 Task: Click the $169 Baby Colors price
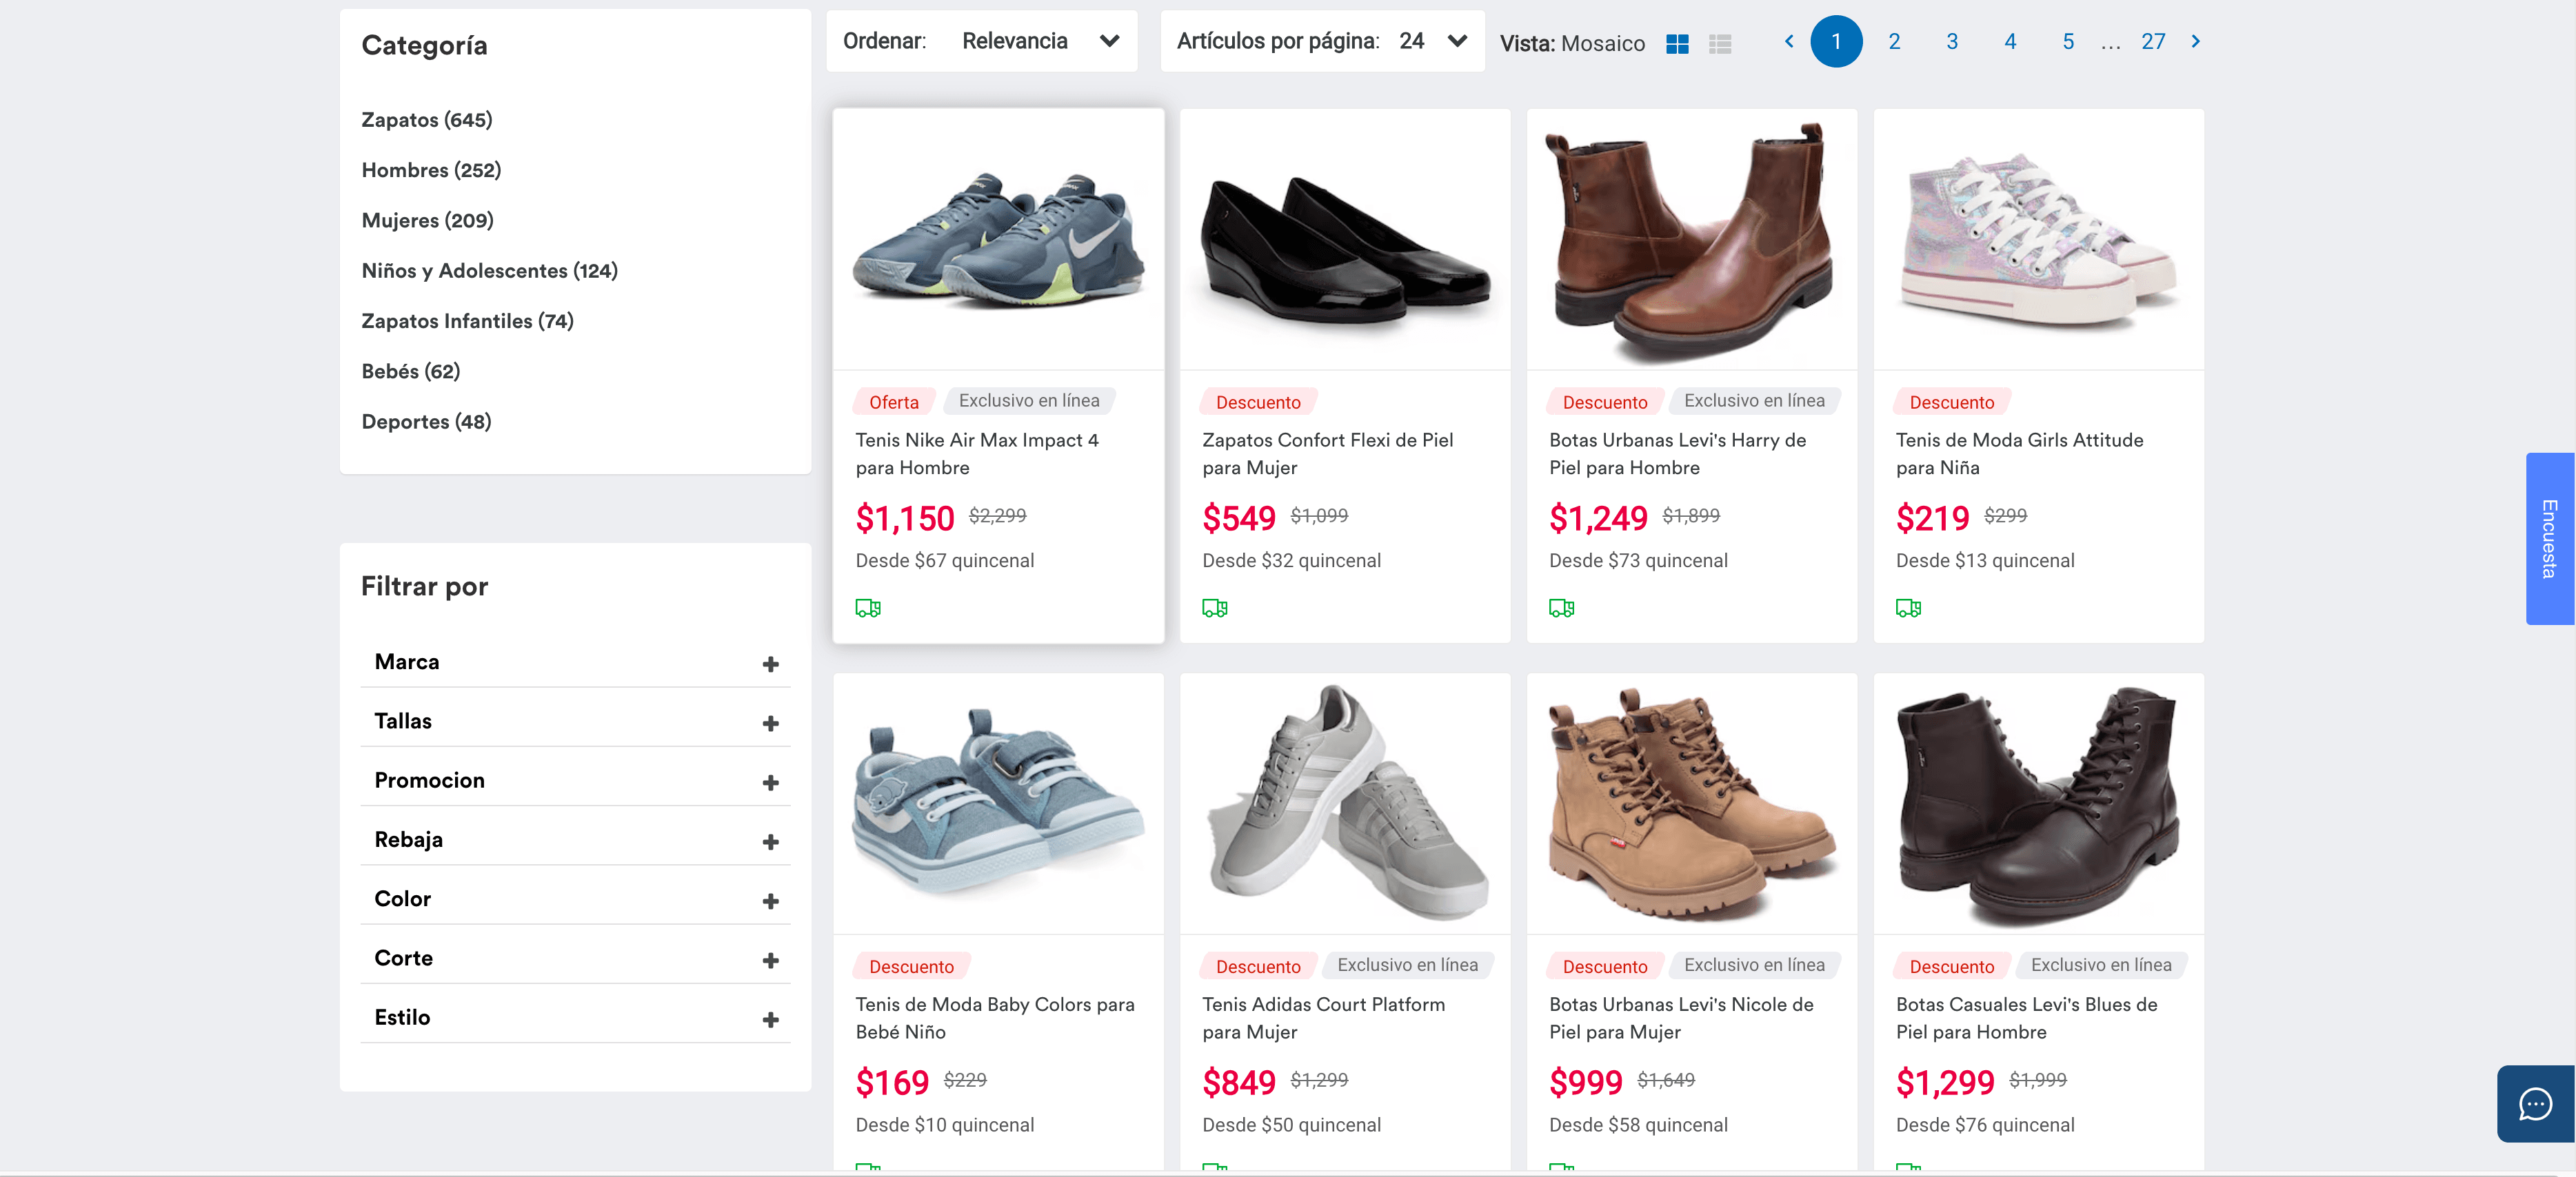click(892, 1083)
